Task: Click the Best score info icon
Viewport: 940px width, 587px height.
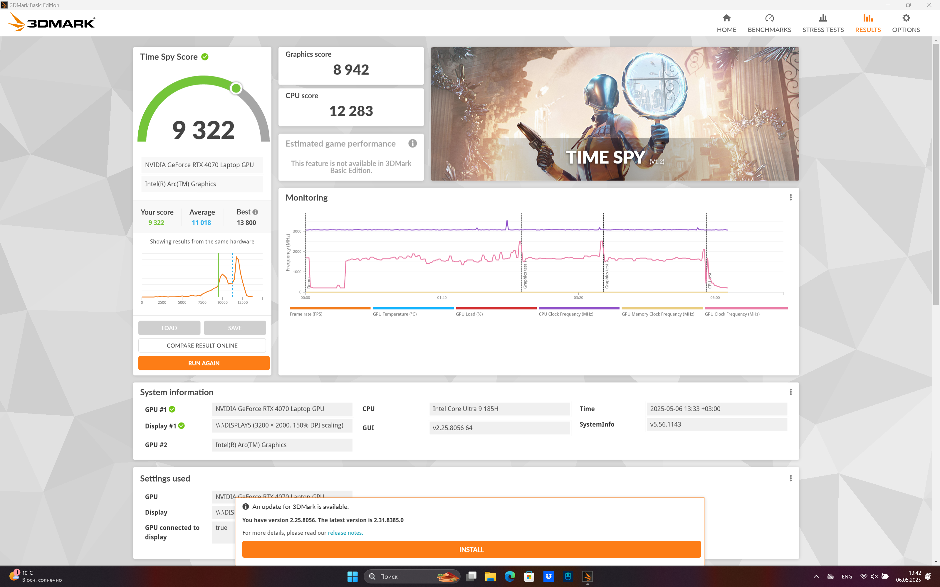Action: click(x=255, y=212)
